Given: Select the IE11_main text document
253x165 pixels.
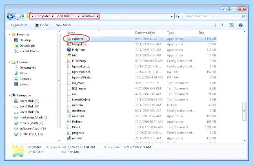Looking at the screenshot, I should pyautogui.click(x=79, y=89).
